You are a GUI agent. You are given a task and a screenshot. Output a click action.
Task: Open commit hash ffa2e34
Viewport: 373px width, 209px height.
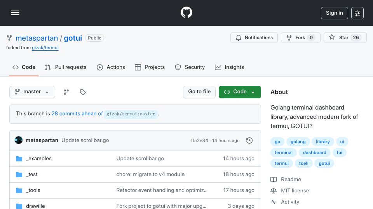coord(200,140)
